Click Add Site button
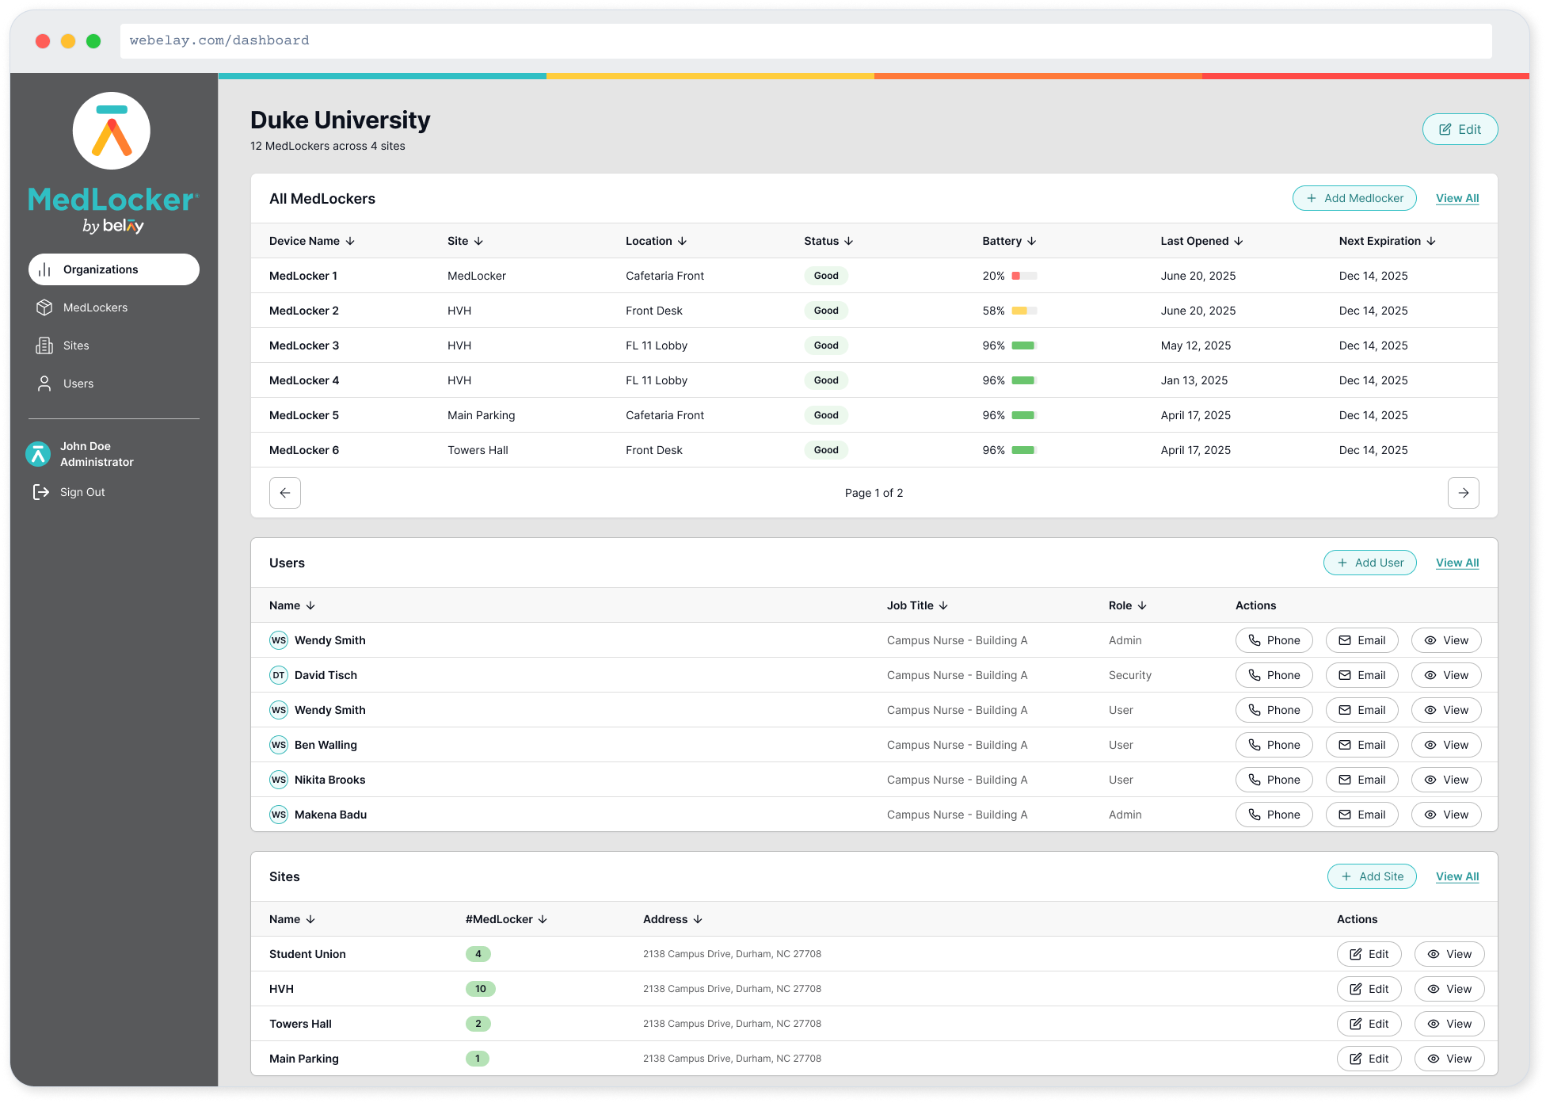 click(x=1372, y=876)
